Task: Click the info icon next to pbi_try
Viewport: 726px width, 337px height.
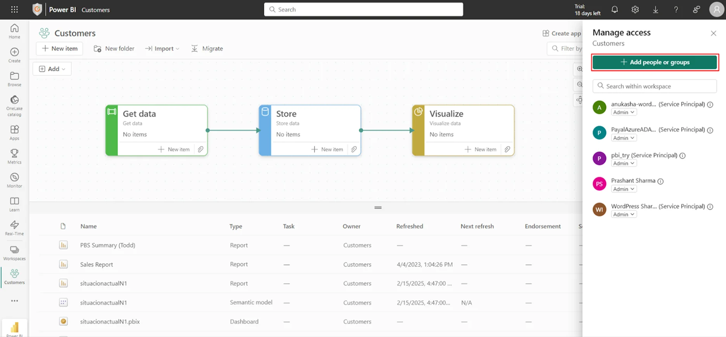Action: tap(682, 155)
